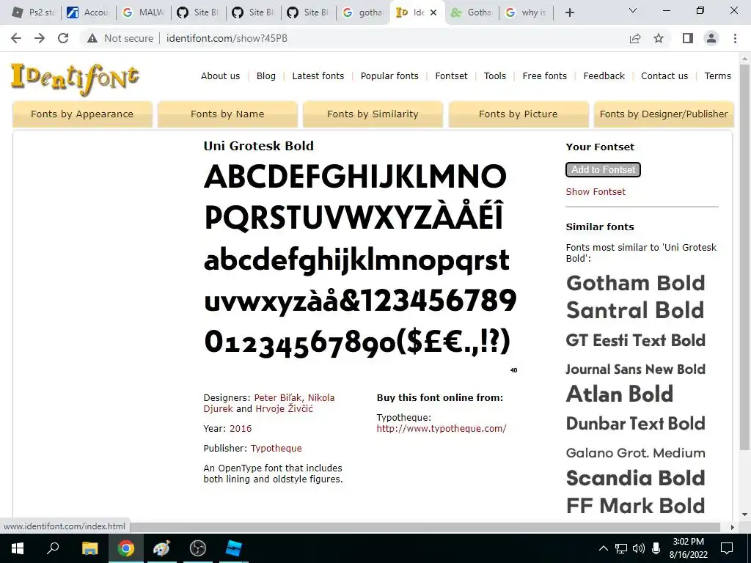Go to Latest fonts
Viewport: 751px width, 563px height.
coord(318,76)
